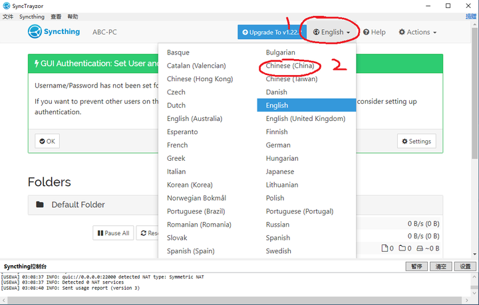Select Romanian (Romania) language
The width and height of the screenshot is (479, 305).
pos(199,225)
